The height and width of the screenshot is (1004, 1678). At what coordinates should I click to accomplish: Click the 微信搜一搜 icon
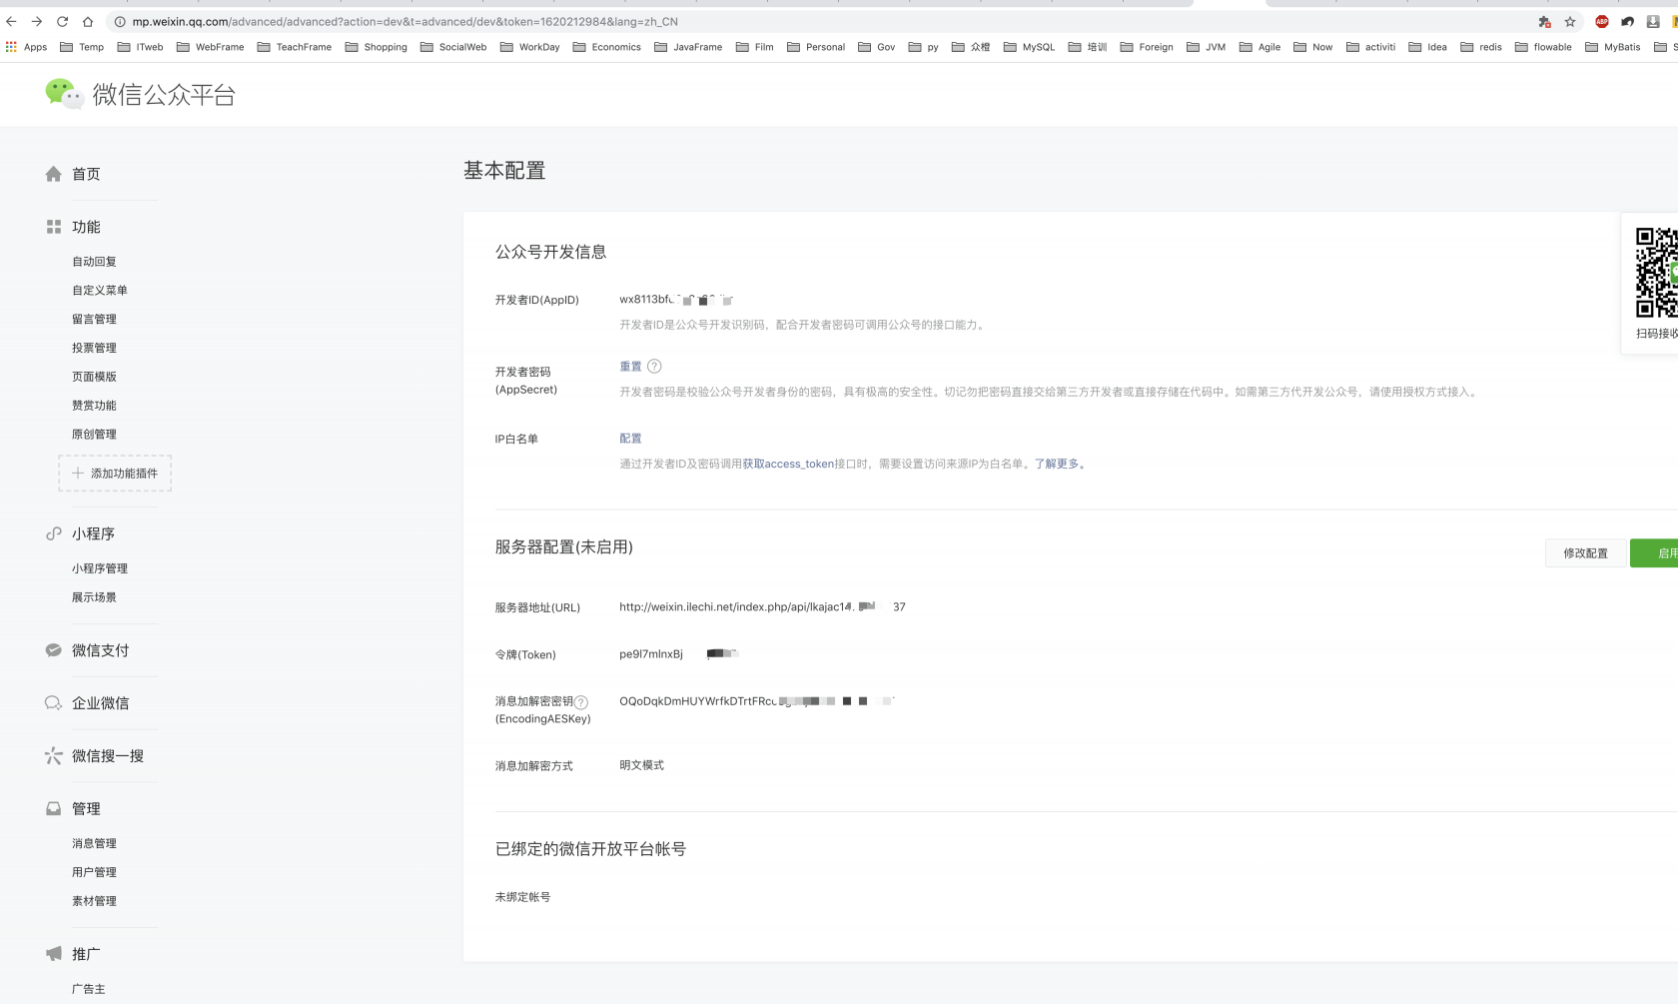tap(54, 756)
